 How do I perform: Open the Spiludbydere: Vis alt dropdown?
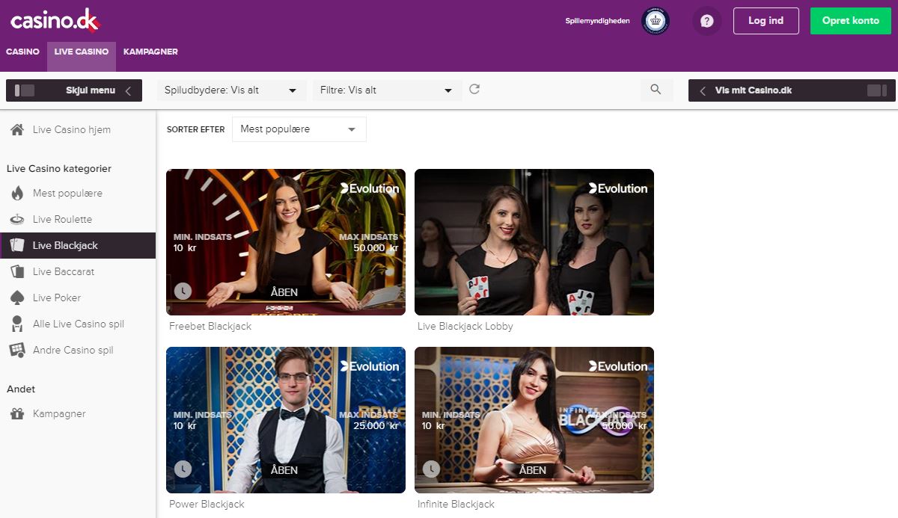[x=232, y=90]
